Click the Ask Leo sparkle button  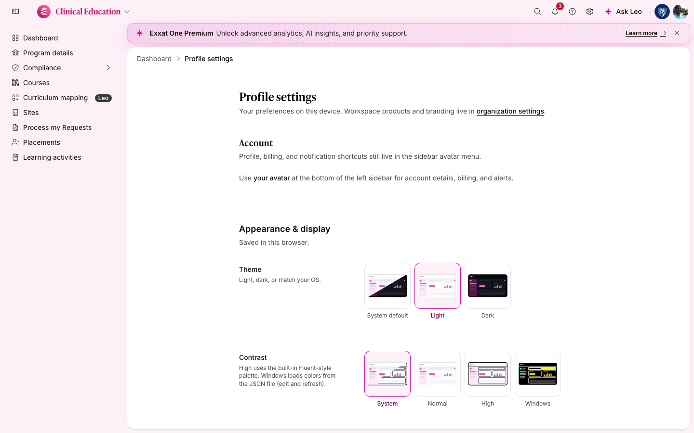623,12
